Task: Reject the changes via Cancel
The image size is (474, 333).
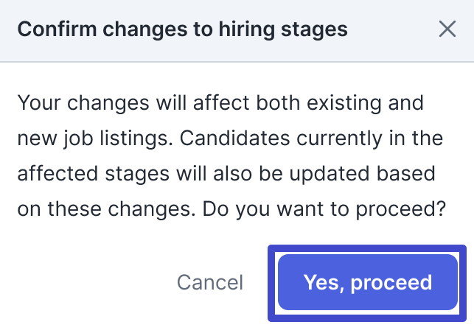Action: pos(210,282)
